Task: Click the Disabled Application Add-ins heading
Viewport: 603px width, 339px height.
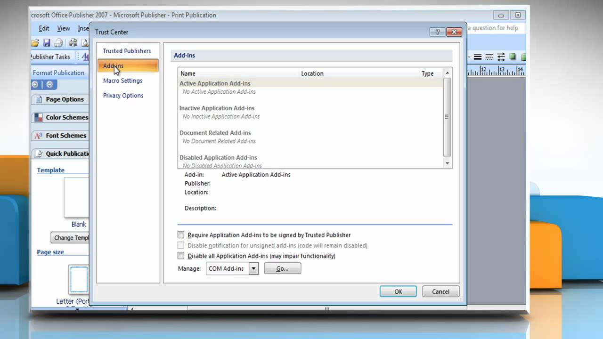Action: 218,158
